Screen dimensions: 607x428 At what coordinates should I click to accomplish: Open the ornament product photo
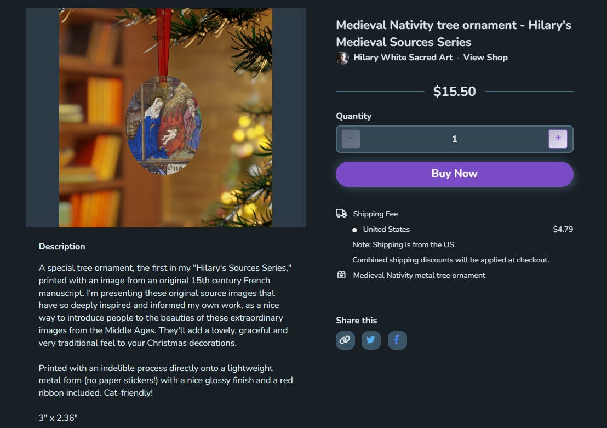(x=165, y=118)
